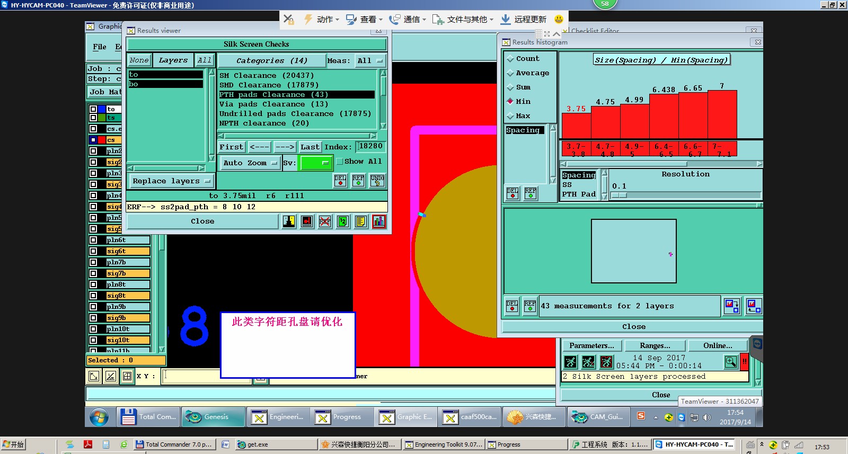Viewport: 848px width, 454px height.
Task: Click DEL icon beside histogram Spacing list
Action: 513,193
